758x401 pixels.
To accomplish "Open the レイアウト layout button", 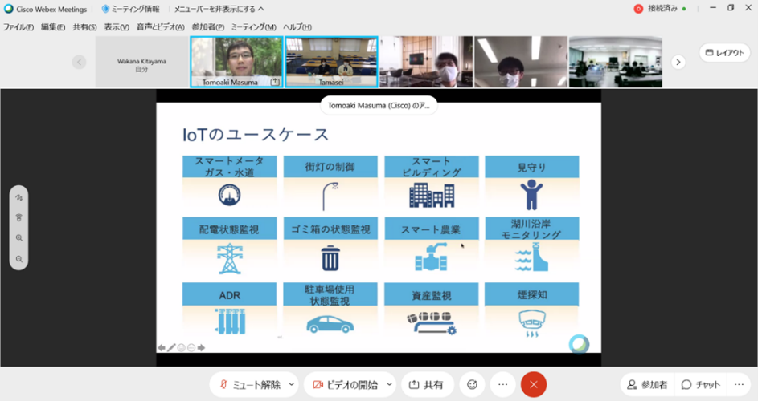I will tap(724, 53).
